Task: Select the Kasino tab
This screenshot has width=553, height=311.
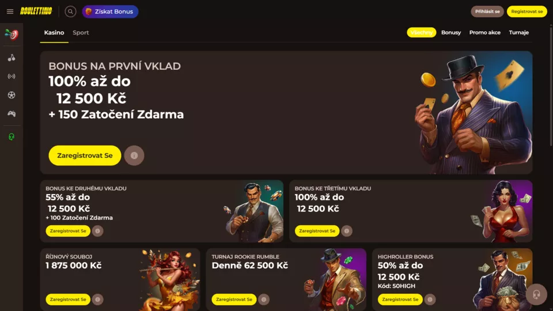Action: pos(54,32)
